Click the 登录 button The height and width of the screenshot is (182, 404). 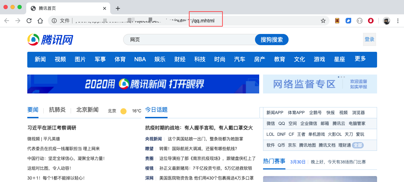tap(369, 40)
